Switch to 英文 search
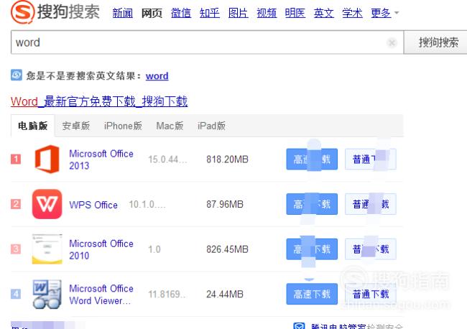 [x=324, y=13]
